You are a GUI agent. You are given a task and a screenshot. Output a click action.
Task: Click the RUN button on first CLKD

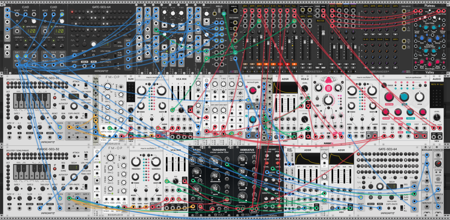pyautogui.click(x=25, y=21)
